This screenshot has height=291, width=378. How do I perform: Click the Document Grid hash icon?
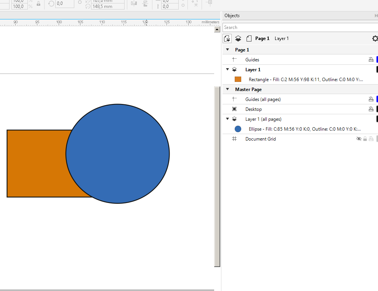click(x=234, y=139)
